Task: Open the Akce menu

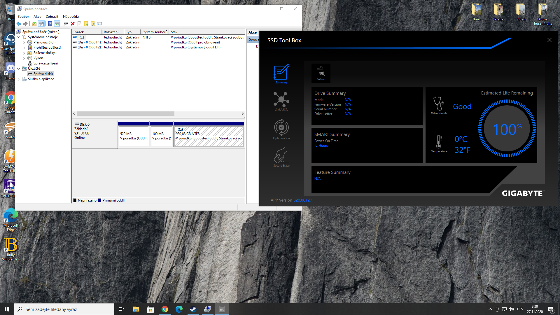Action: (x=37, y=17)
